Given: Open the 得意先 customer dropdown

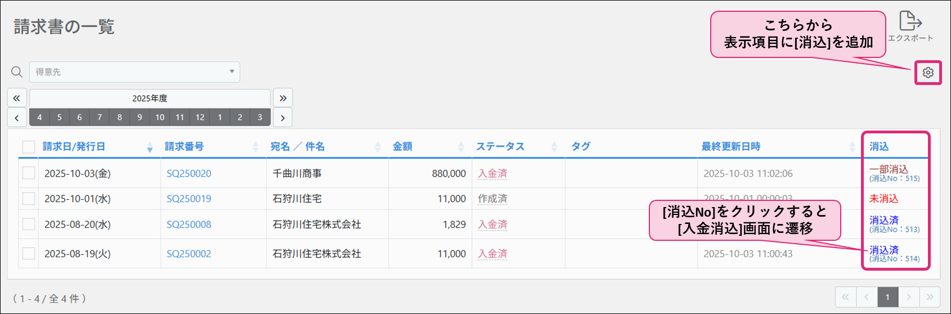Looking at the screenshot, I should click(134, 72).
